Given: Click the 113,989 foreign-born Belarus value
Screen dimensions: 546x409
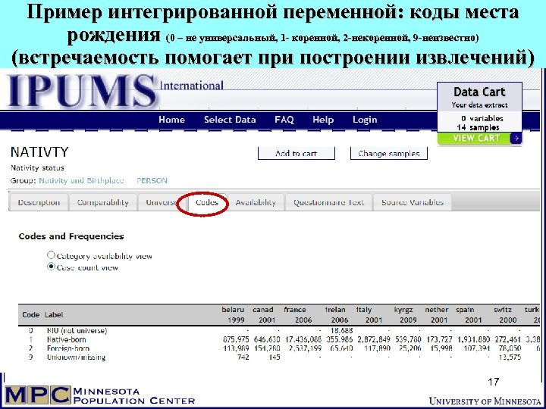Looking at the screenshot, I should (236, 348).
